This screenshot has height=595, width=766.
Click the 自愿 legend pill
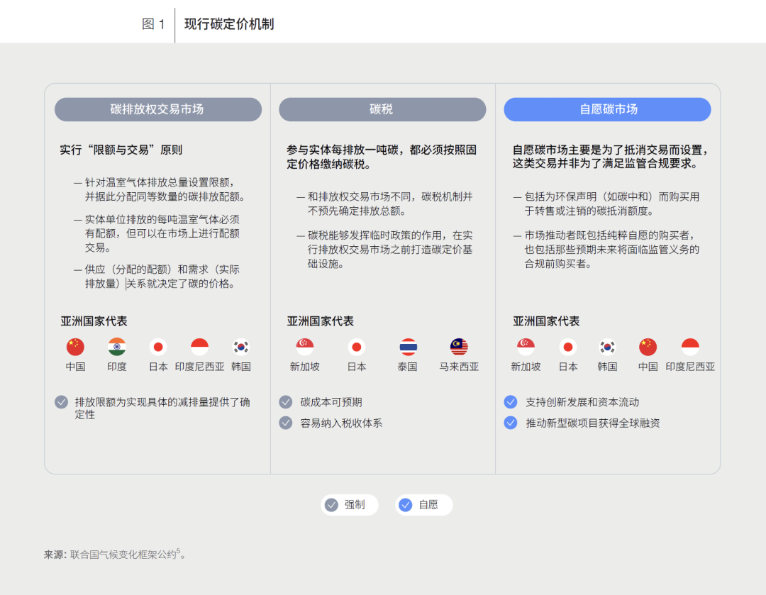click(x=423, y=505)
